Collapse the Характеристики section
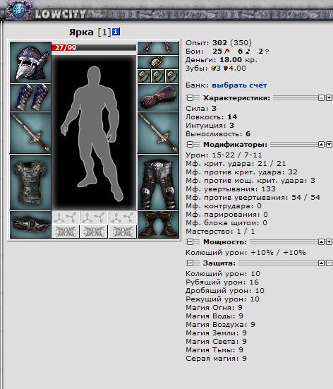Viewport: 333px width, 389px height. pyautogui.click(x=190, y=98)
